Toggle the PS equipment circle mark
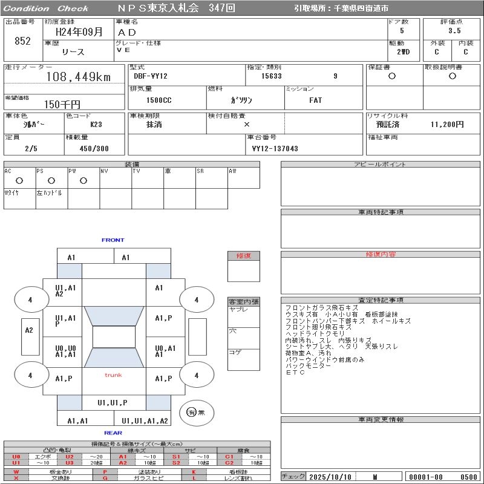The height and width of the screenshot is (484, 484). pos(51,180)
